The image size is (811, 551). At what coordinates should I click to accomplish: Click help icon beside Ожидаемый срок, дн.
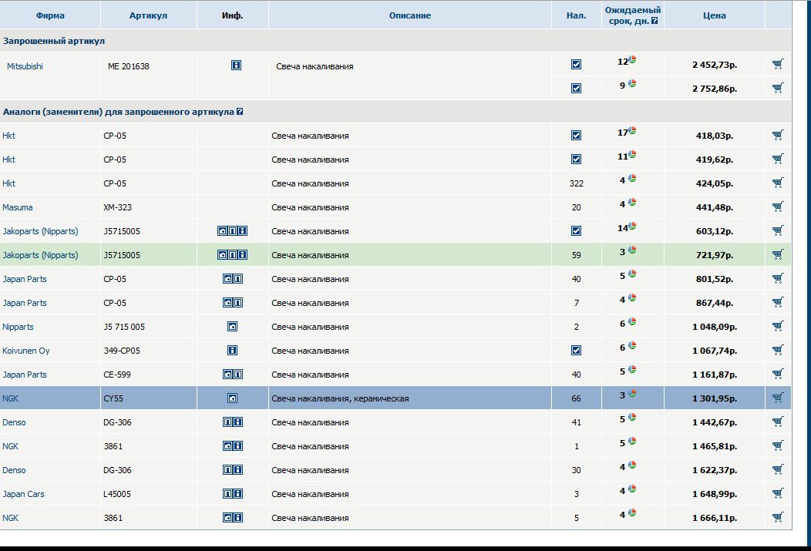click(655, 22)
